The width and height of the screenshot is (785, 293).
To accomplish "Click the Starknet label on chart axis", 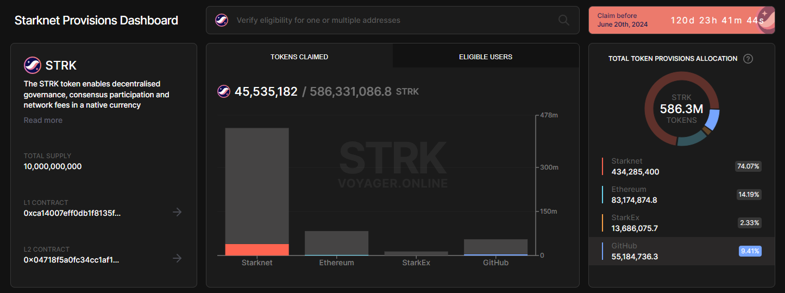I will (x=257, y=263).
